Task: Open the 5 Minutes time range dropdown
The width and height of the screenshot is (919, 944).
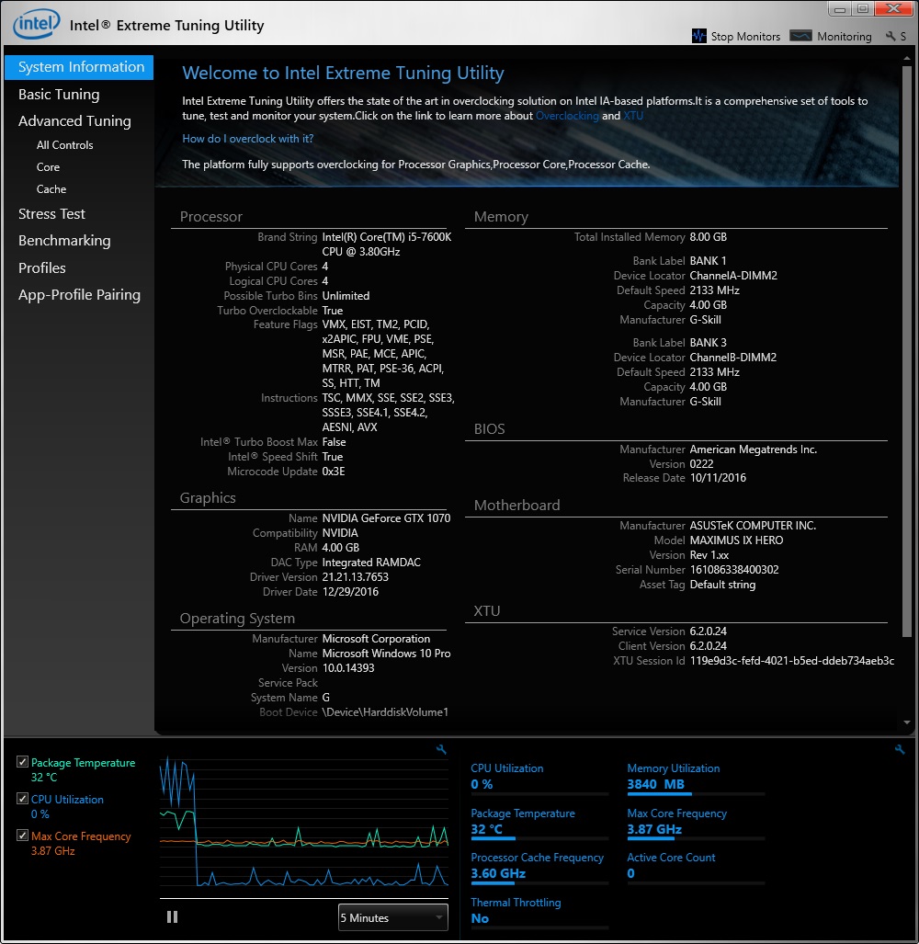Action: pos(393,917)
